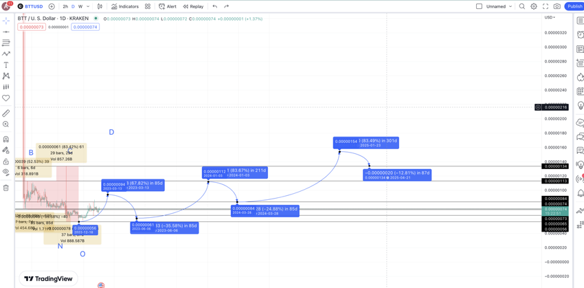The width and height of the screenshot is (584, 288).
Task: Toggle lock all drawing tools
Action: [x=6, y=162]
